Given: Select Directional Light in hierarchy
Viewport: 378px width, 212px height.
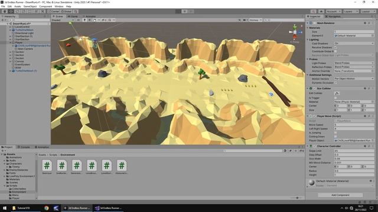Looking at the screenshot, I should 24,33.
